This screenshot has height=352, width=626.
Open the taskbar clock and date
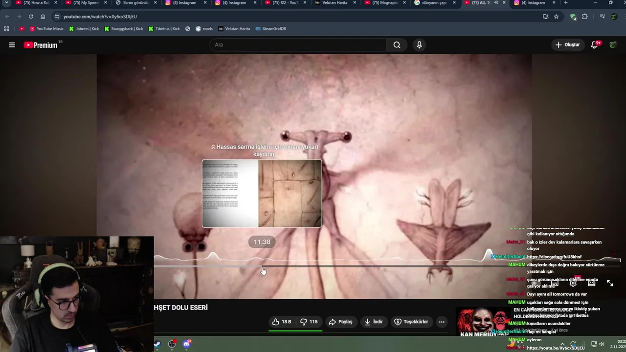coord(618,344)
